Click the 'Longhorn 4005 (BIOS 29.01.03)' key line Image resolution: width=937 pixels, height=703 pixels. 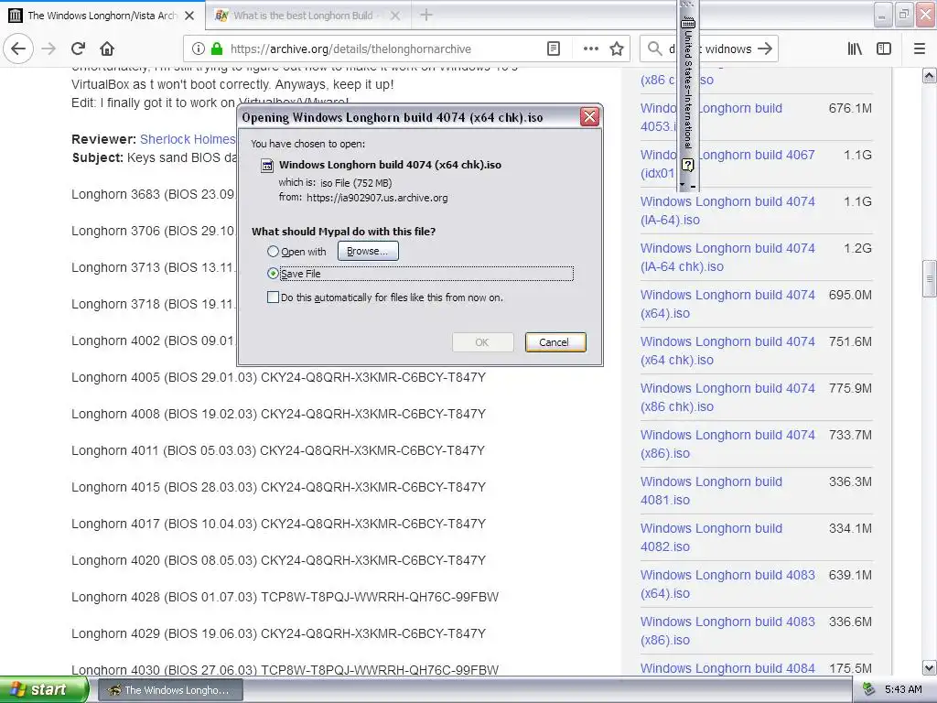pos(278,378)
